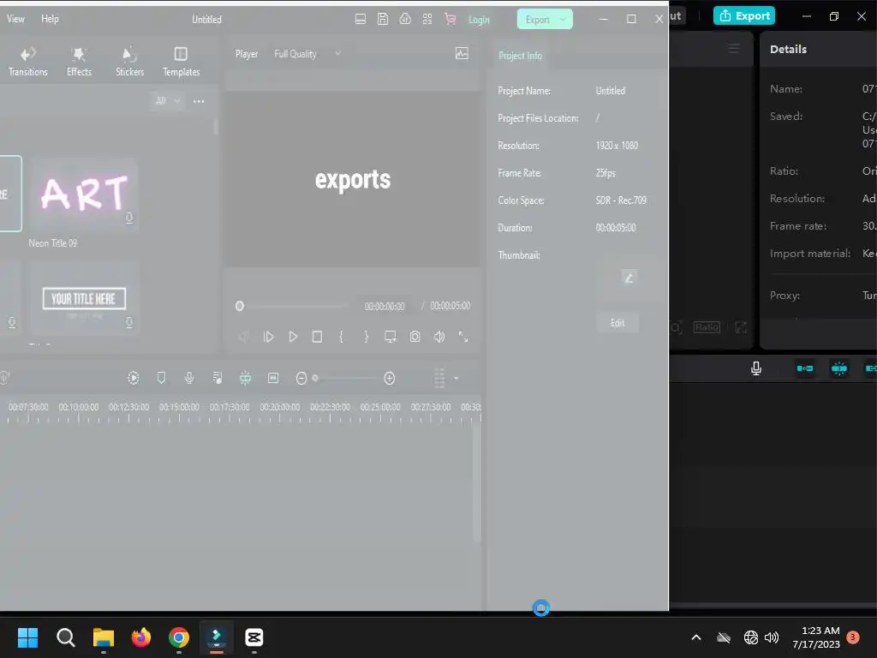The image size is (877, 658).
Task: Select the YOUR TITLE HERE title thumbnail
Action: click(84, 298)
